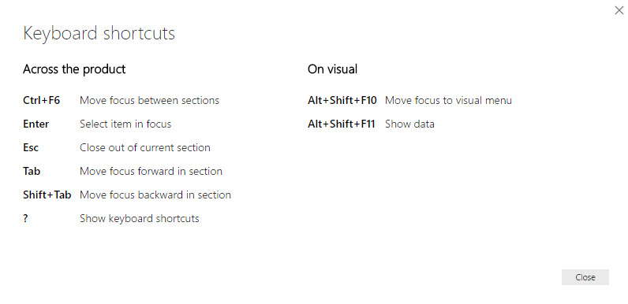Click Show keyboard shortcuts description
The width and height of the screenshot is (628, 304).
(x=140, y=218)
